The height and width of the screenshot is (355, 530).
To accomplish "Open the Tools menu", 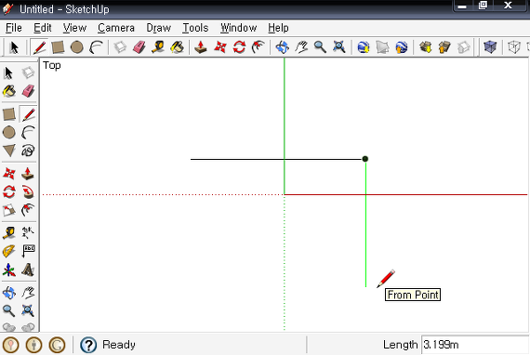I will [195, 28].
